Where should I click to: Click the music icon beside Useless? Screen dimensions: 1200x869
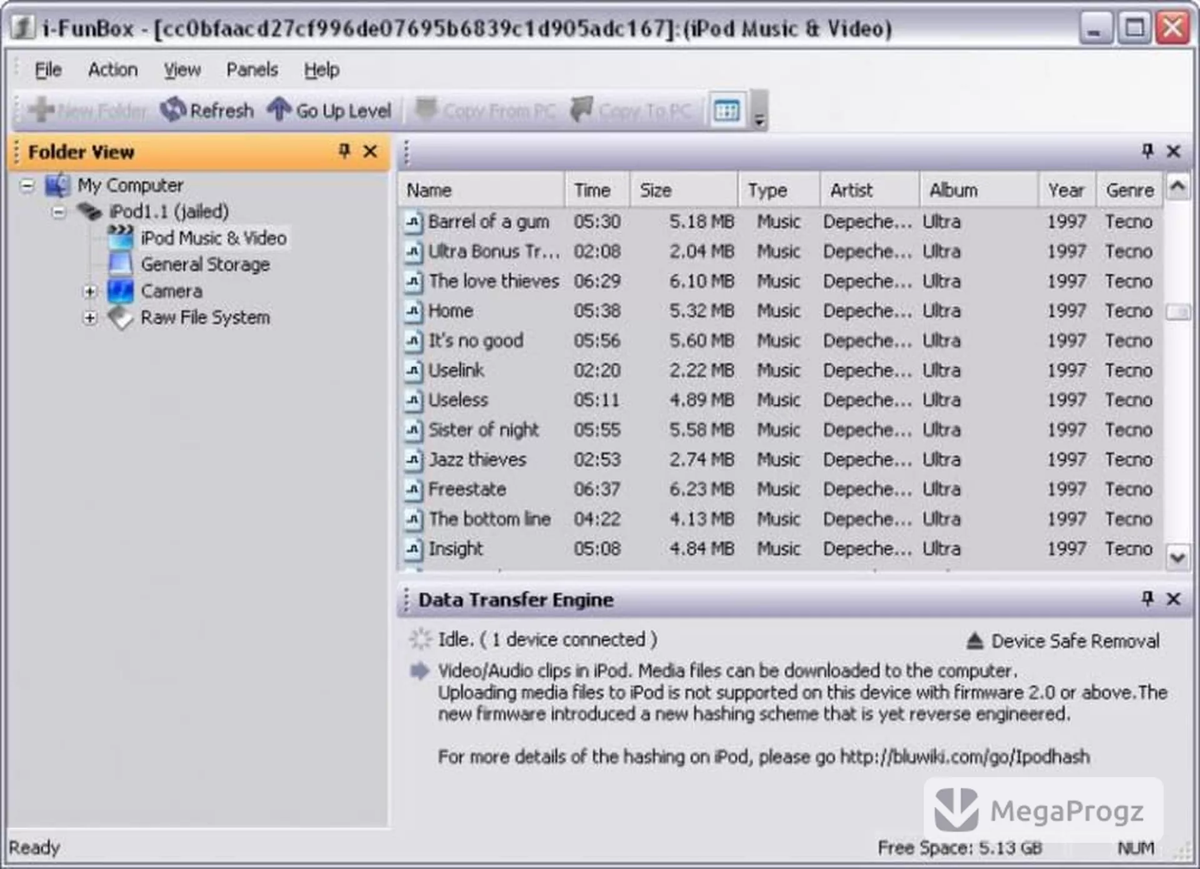coord(413,400)
